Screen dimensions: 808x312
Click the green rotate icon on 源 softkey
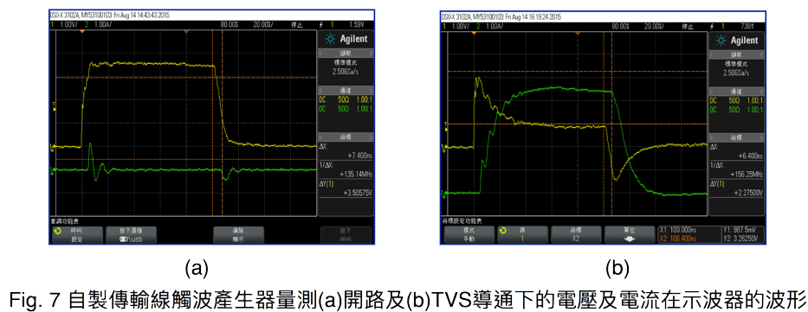coord(503,231)
